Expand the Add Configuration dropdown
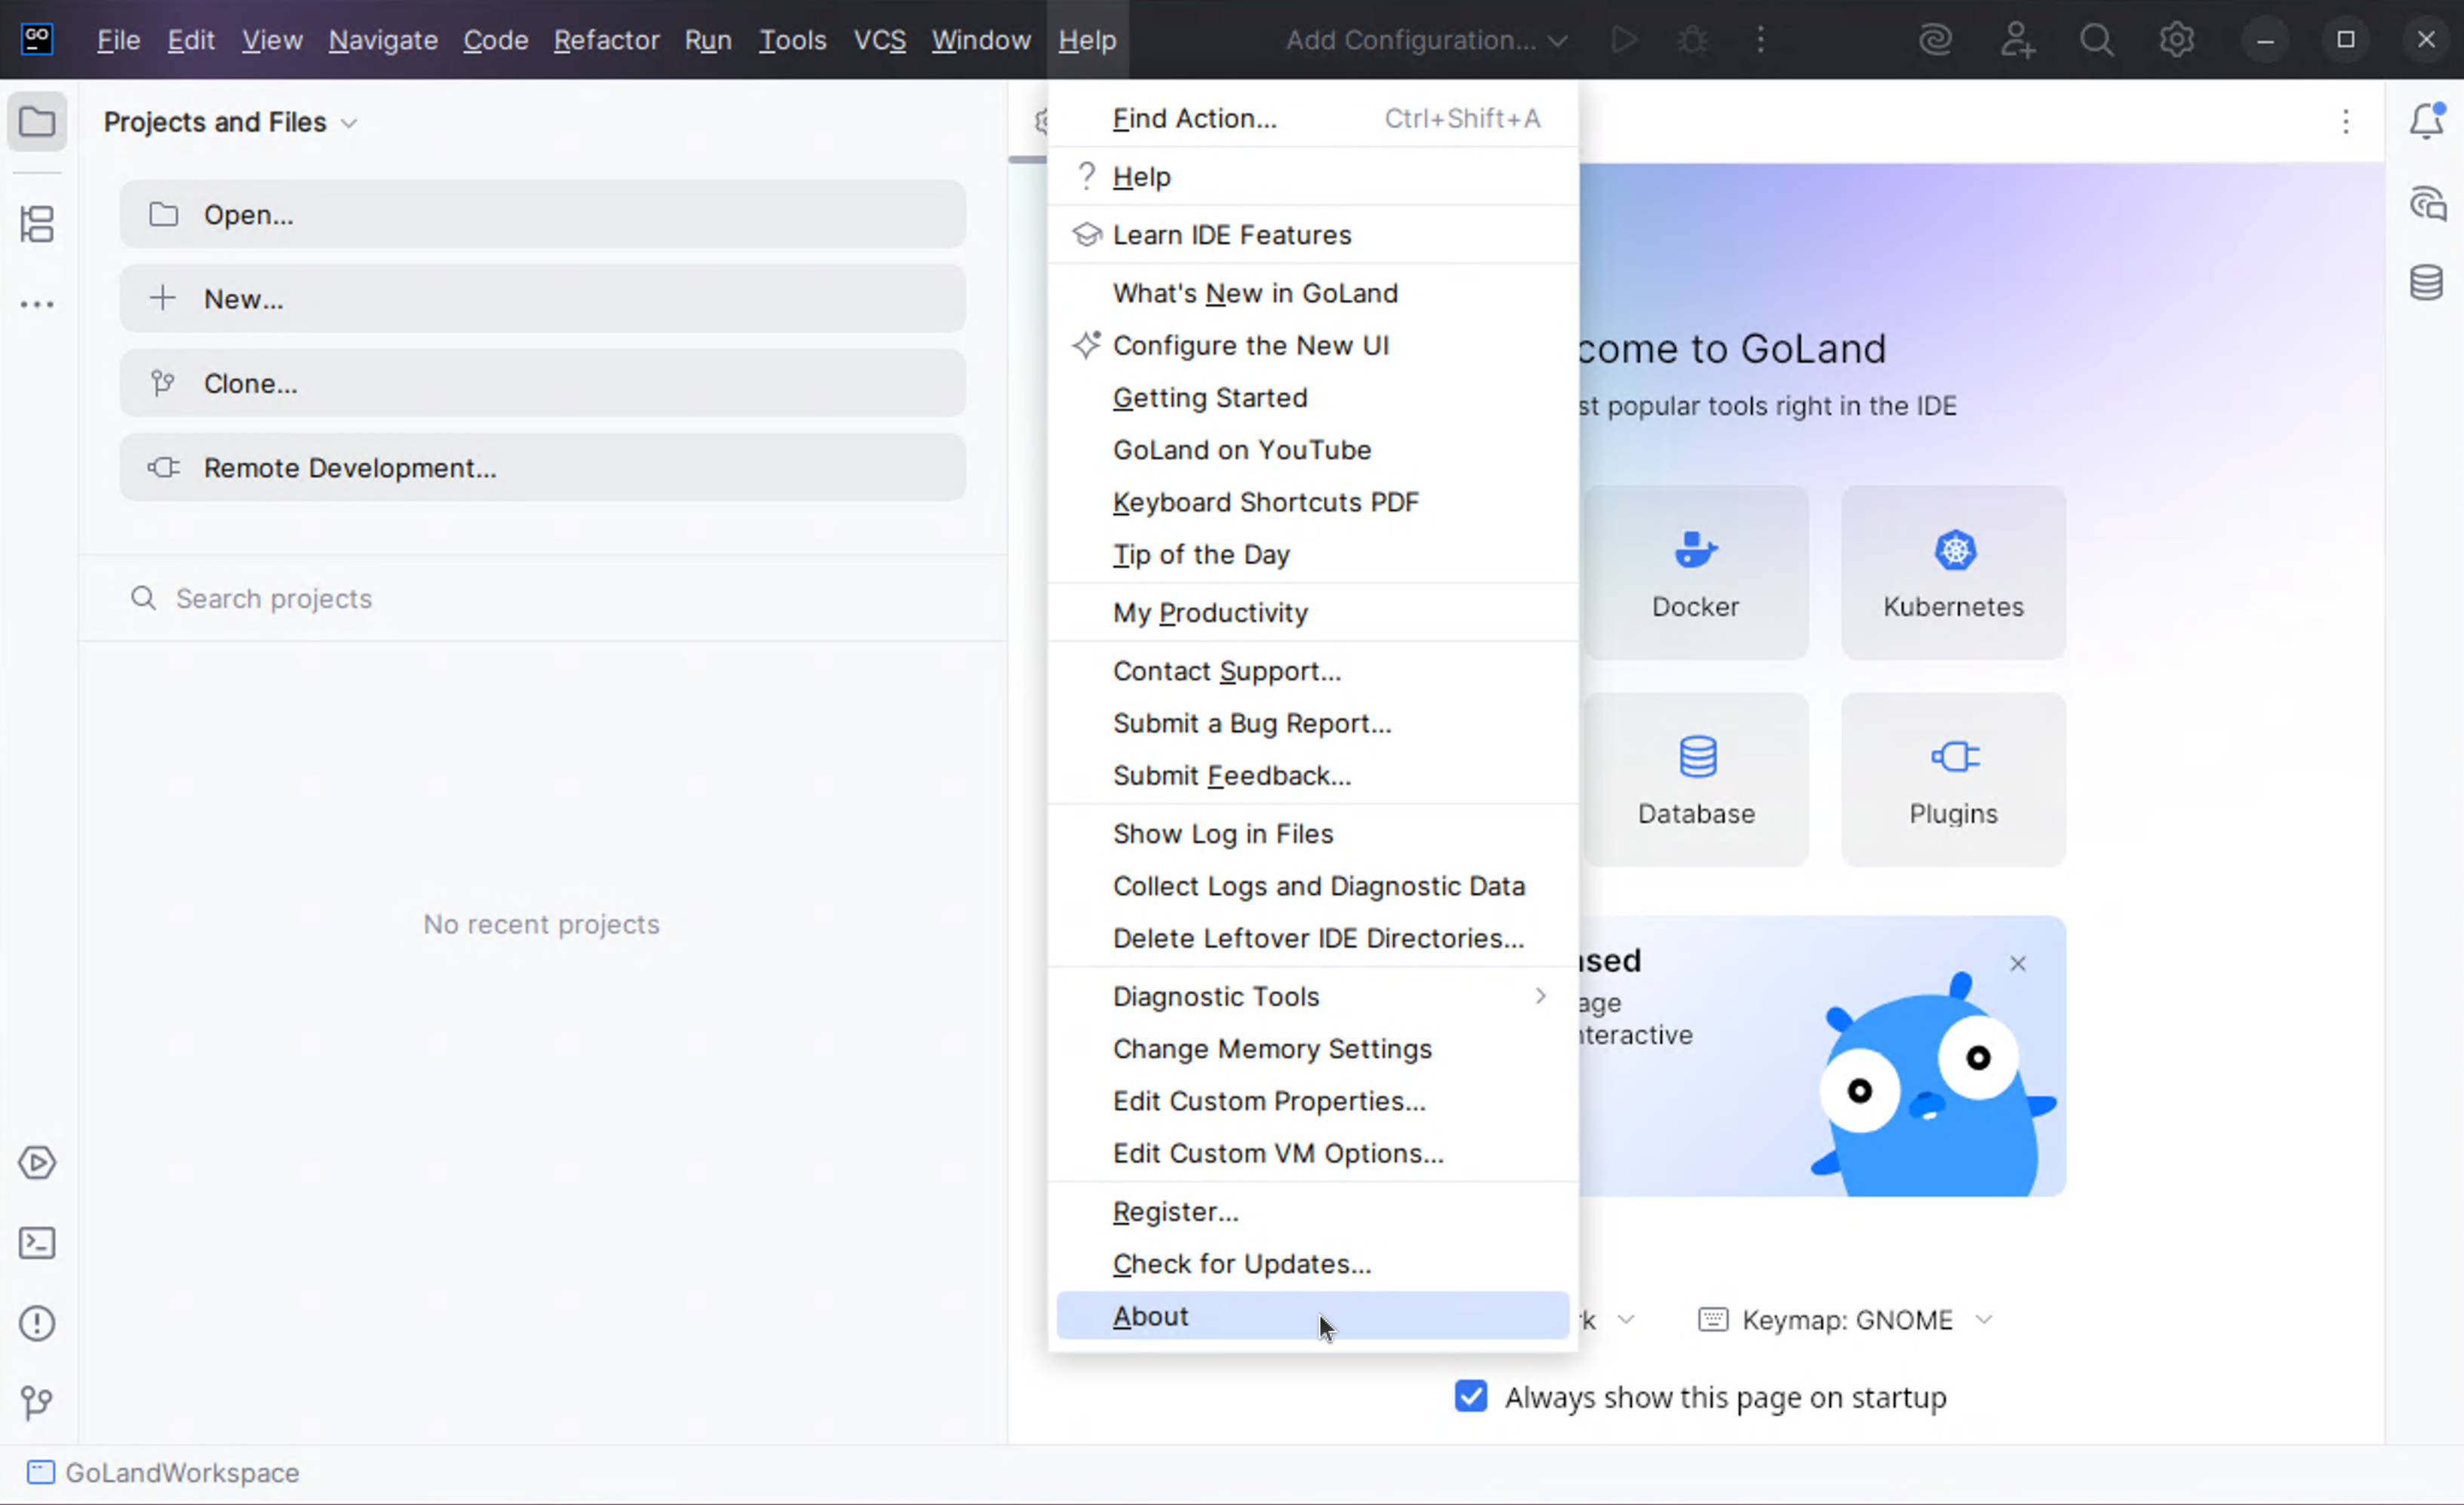The image size is (2464, 1505). [x=1426, y=40]
